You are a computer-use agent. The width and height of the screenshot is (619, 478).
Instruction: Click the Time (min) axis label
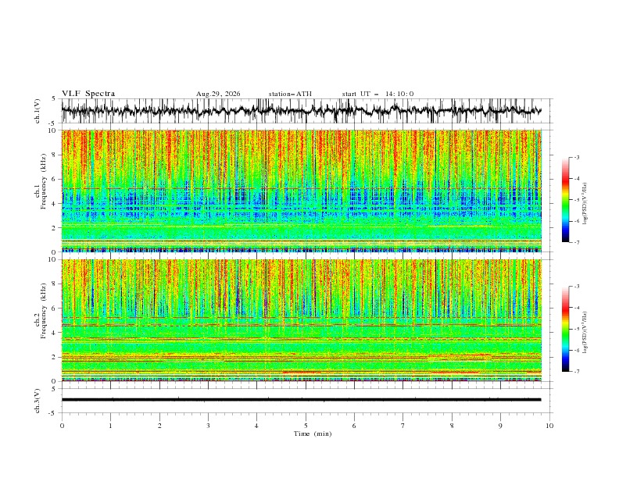313,433
